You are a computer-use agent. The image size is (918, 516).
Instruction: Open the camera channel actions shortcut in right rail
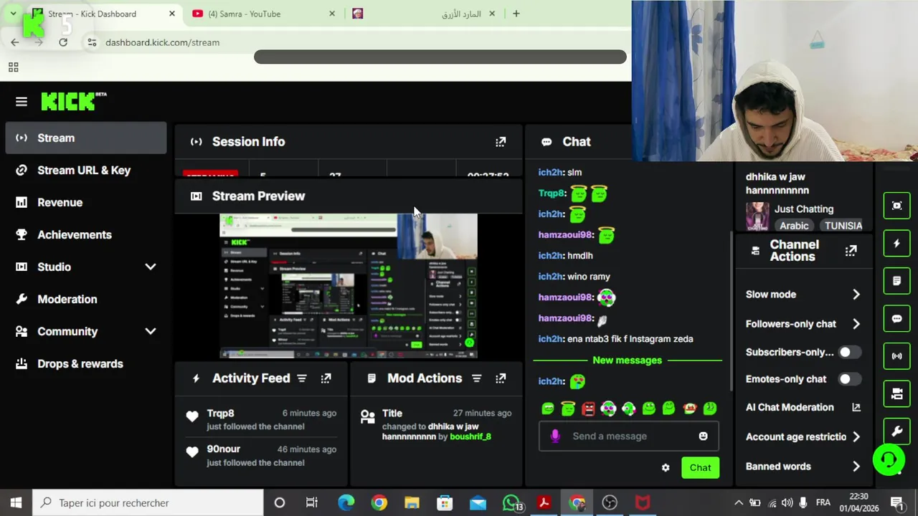point(896,393)
